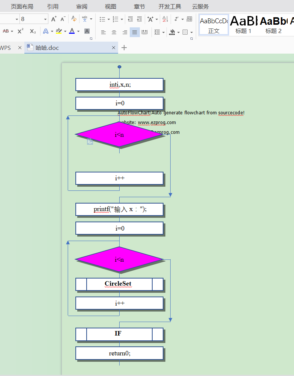294x376 pixels.
Task: Open the font size dropdown arrow
Action: pos(45,19)
